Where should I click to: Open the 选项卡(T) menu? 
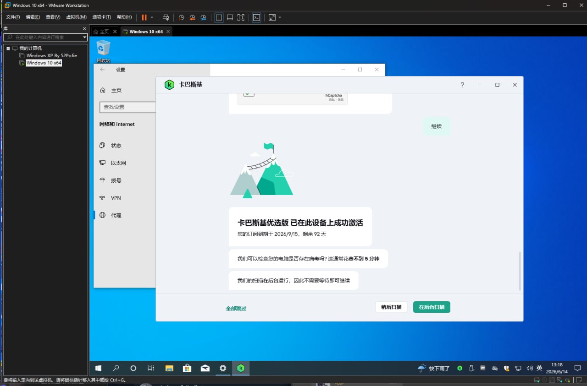[101, 17]
